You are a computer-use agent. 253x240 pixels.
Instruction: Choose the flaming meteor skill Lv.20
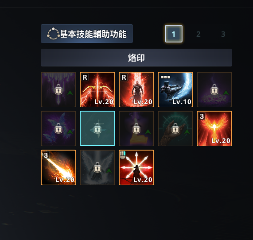[x=58, y=167]
